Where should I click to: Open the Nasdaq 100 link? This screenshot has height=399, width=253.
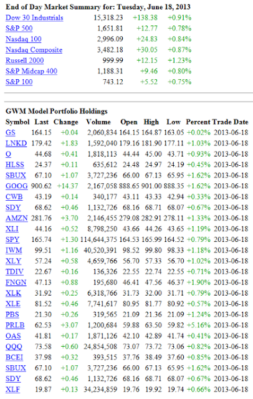pyautogui.click(x=24, y=39)
